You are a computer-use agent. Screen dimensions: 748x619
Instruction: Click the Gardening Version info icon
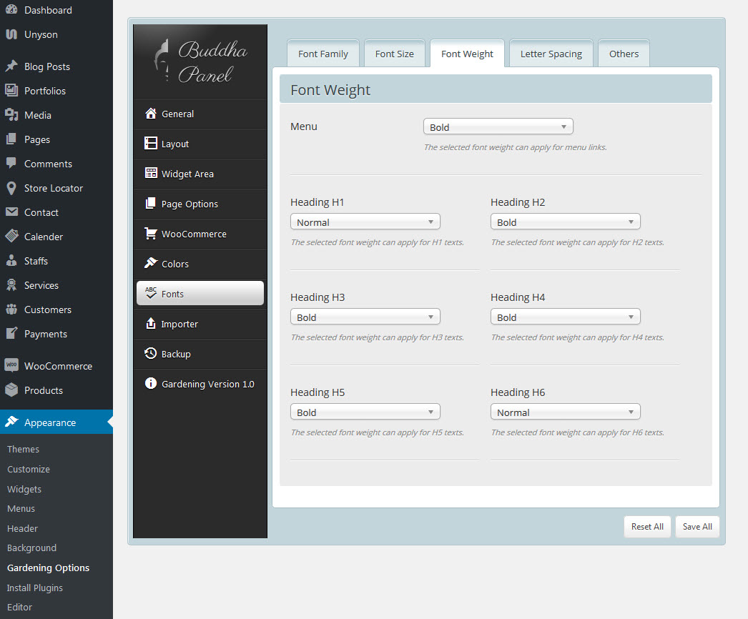point(151,383)
